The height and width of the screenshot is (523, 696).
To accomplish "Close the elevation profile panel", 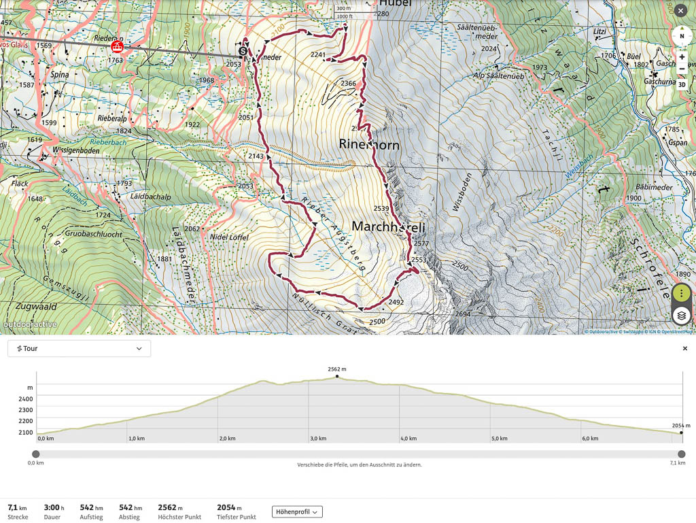I will point(684,348).
